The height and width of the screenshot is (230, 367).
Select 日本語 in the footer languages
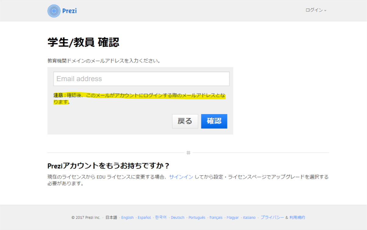point(111,217)
